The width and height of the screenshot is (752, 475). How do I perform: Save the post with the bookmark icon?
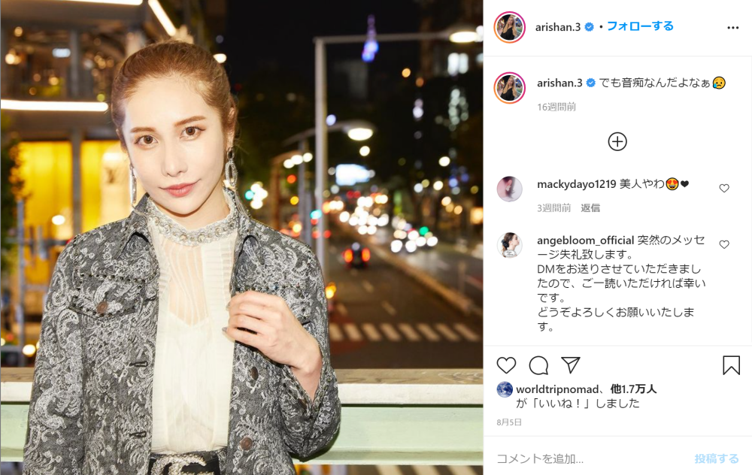coord(732,365)
